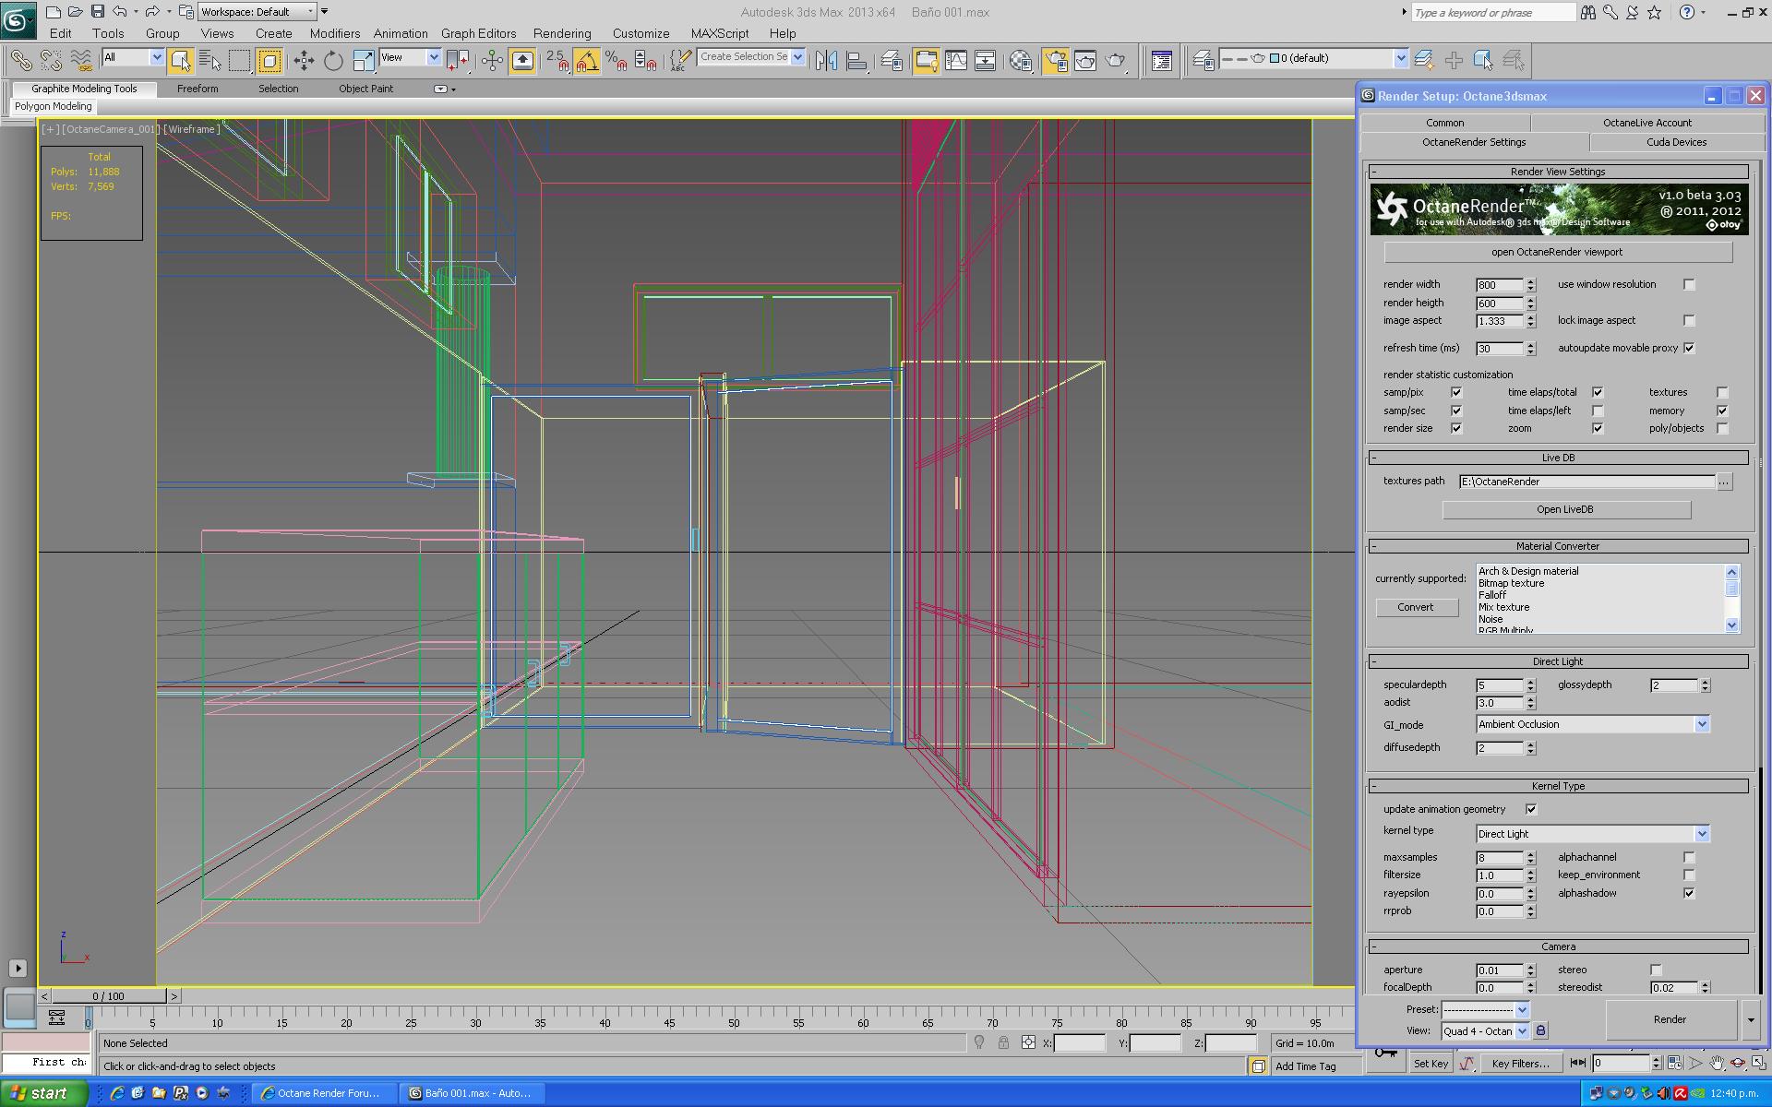Open the GI_mode Ambient Occlusion dropdown
1772x1107 pixels.
coord(1702,725)
